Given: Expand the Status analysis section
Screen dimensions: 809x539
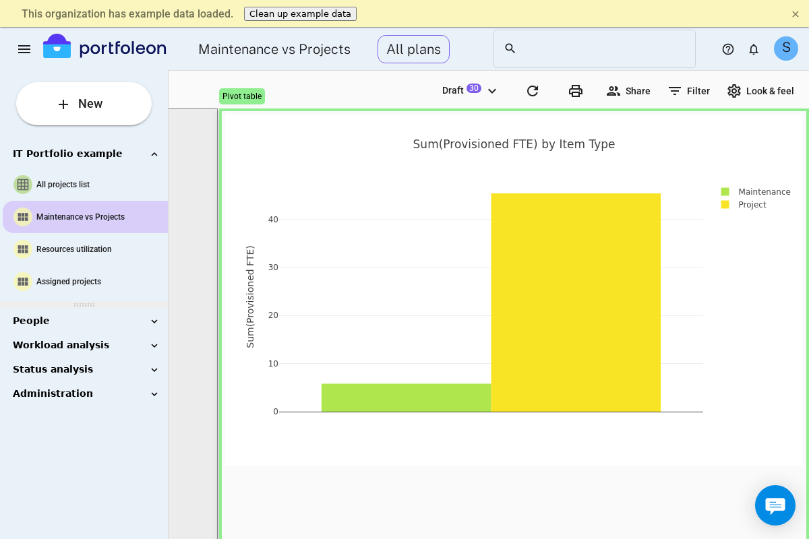Looking at the screenshot, I should 154,370.
